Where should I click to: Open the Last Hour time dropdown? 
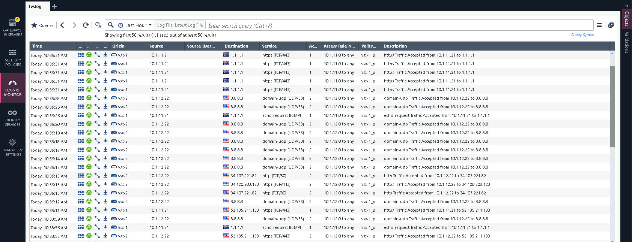135,25
